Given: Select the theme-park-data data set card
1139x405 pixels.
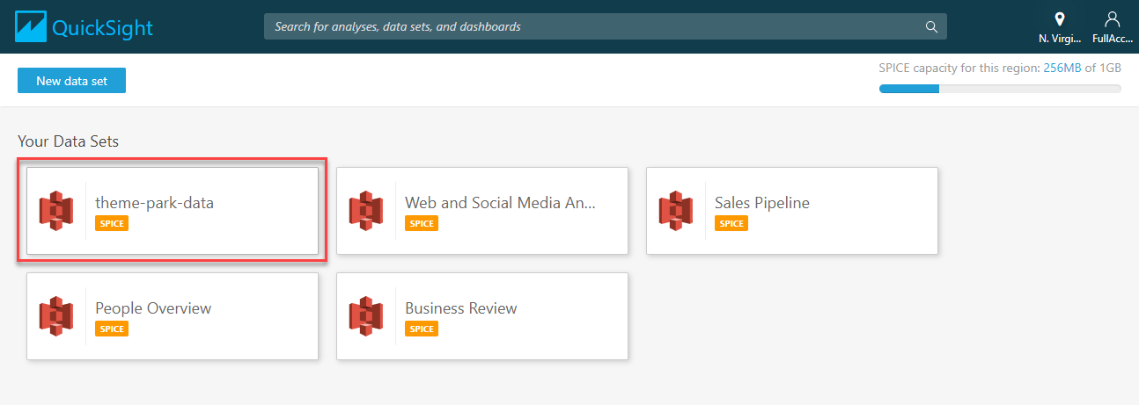Looking at the screenshot, I should (x=173, y=211).
